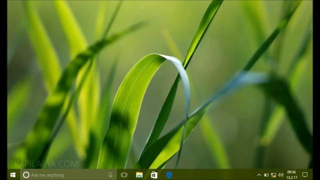320x180 pixels.
Task: Open the Windows Store app
Action: coord(154,175)
